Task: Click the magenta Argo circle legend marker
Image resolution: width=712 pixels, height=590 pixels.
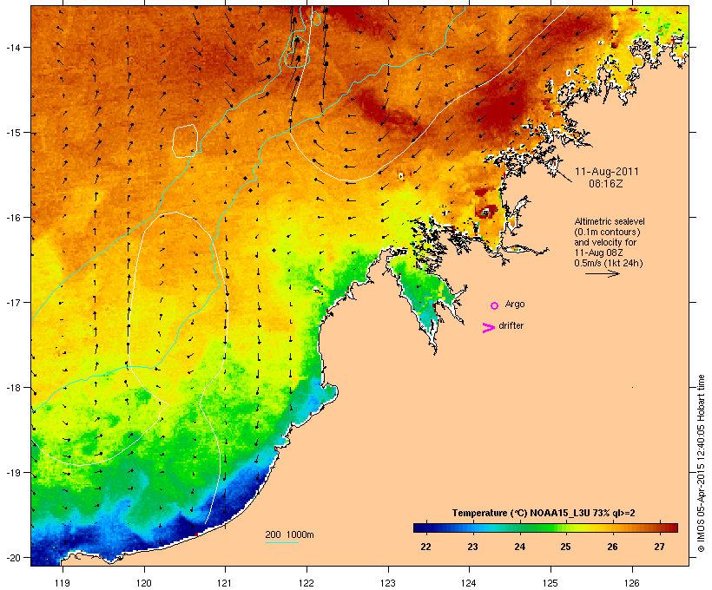Action: coord(495,306)
